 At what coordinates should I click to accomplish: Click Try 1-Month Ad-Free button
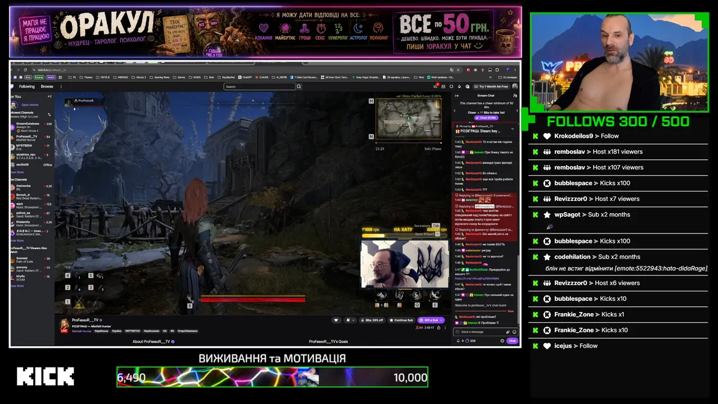[491, 86]
